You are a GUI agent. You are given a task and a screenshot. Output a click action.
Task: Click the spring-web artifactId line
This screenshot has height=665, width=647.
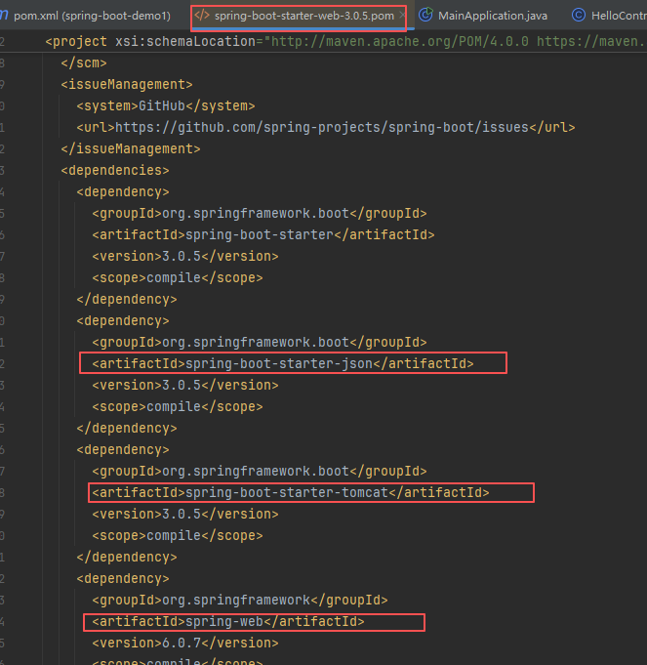[228, 621]
